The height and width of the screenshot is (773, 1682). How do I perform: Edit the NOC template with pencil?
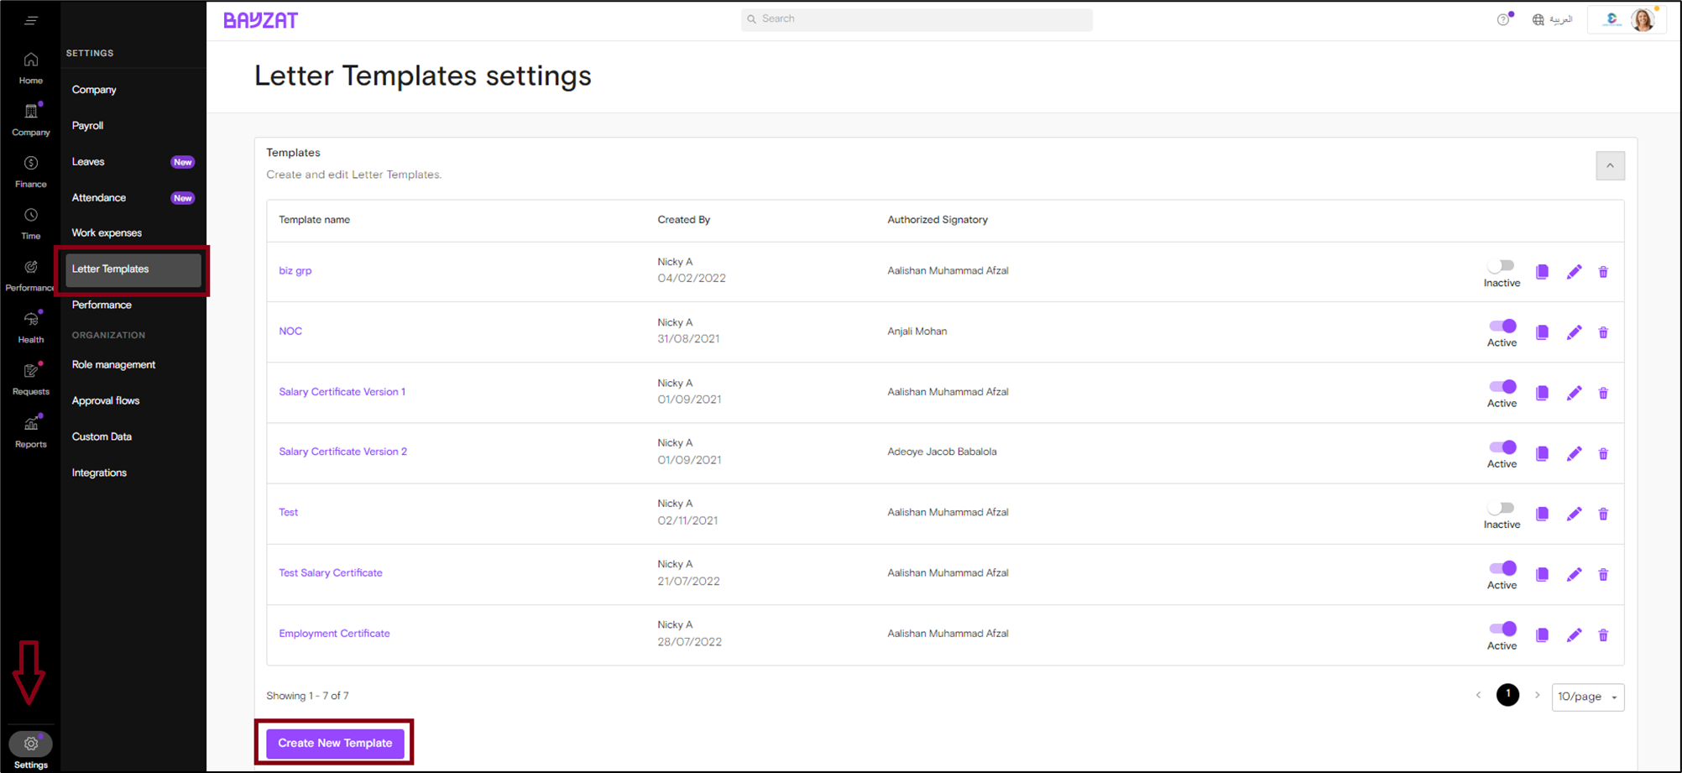[x=1574, y=332]
